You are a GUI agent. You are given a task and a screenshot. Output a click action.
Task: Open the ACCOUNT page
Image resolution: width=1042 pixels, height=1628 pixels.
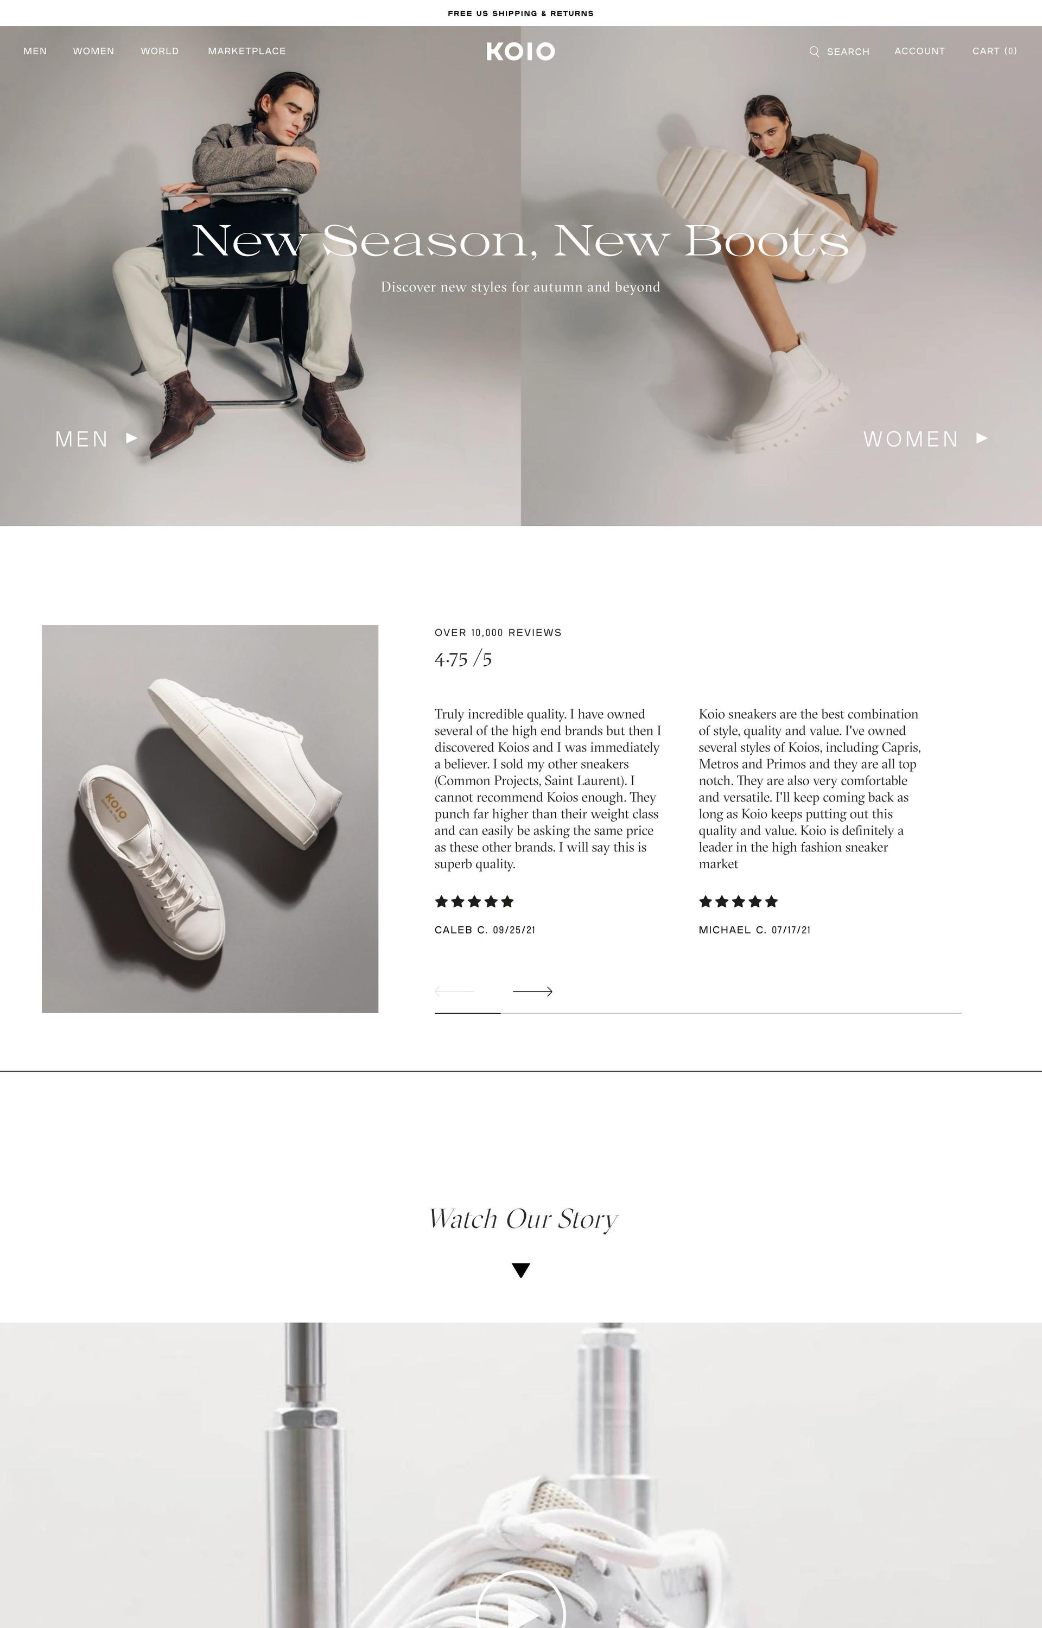[919, 52]
